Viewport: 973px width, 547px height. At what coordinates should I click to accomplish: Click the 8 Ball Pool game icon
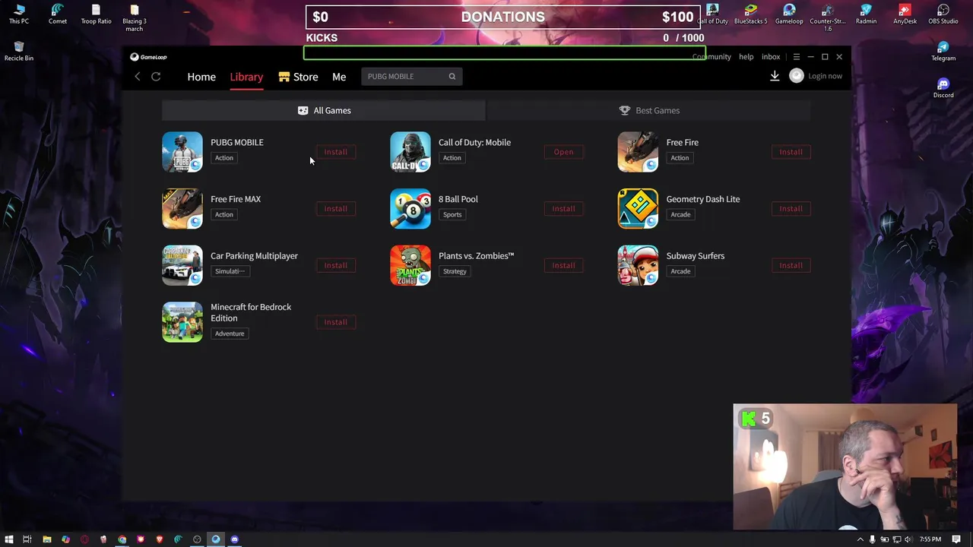410,208
